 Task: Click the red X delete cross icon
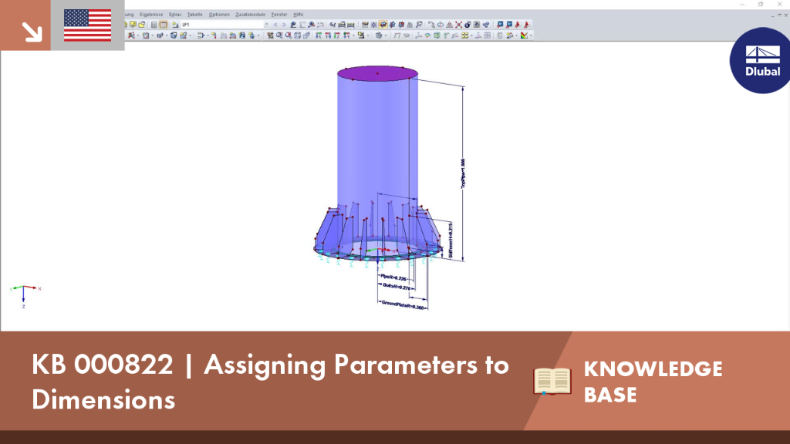[x=458, y=25]
